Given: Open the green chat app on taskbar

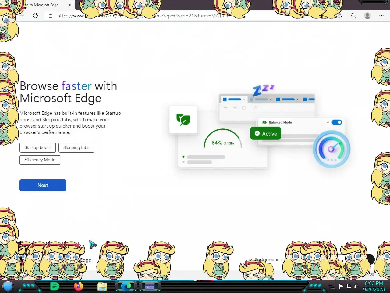Looking at the screenshot, I should click(55, 286).
